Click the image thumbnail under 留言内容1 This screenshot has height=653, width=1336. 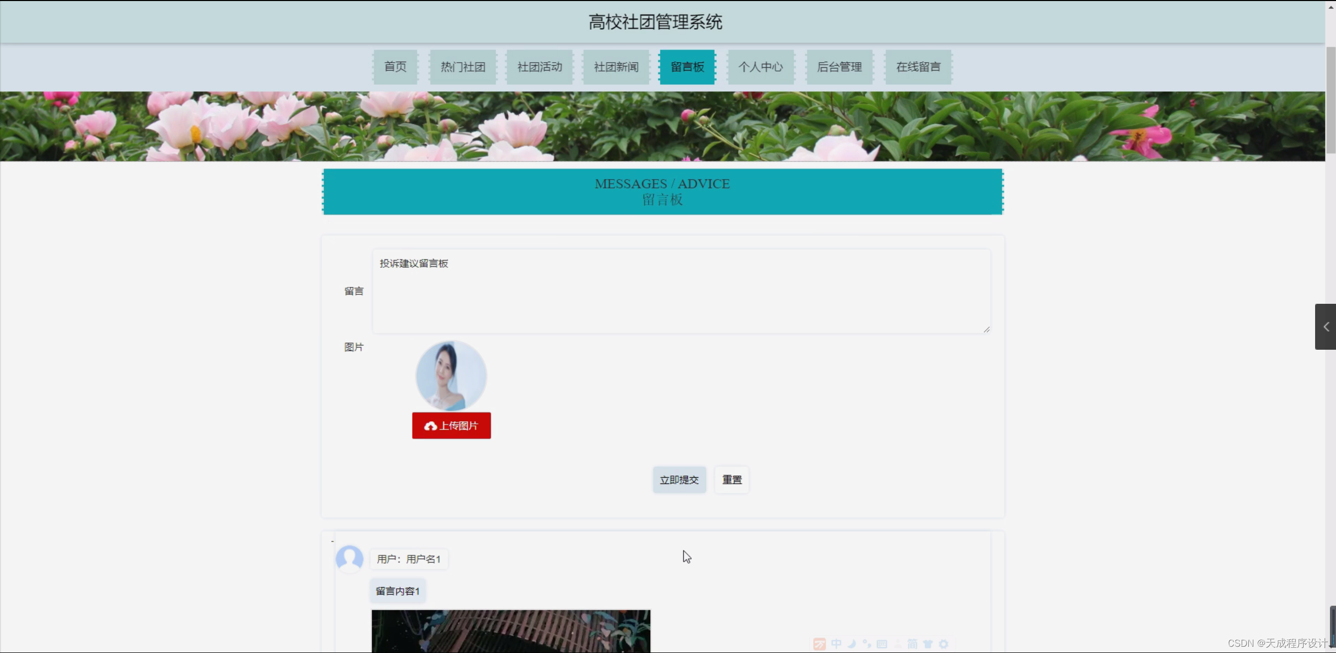point(511,632)
